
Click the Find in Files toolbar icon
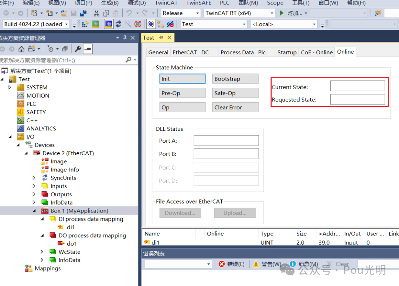click(x=378, y=13)
